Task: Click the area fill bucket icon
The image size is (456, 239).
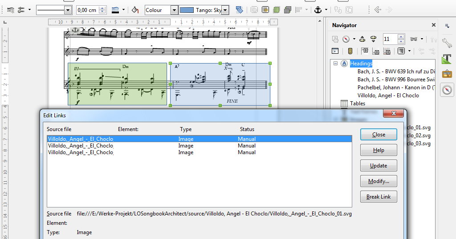Action: click(135, 10)
